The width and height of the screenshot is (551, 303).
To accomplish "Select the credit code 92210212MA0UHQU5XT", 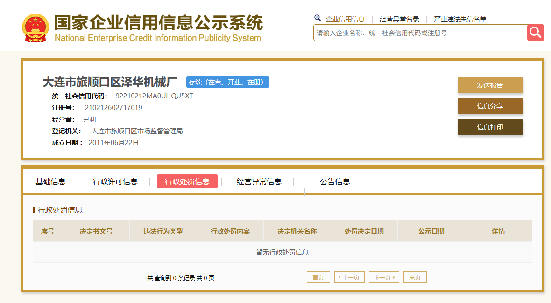I will [154, 96].
